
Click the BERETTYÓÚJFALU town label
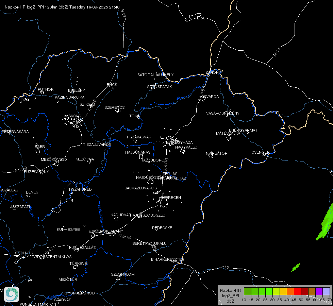149,243
